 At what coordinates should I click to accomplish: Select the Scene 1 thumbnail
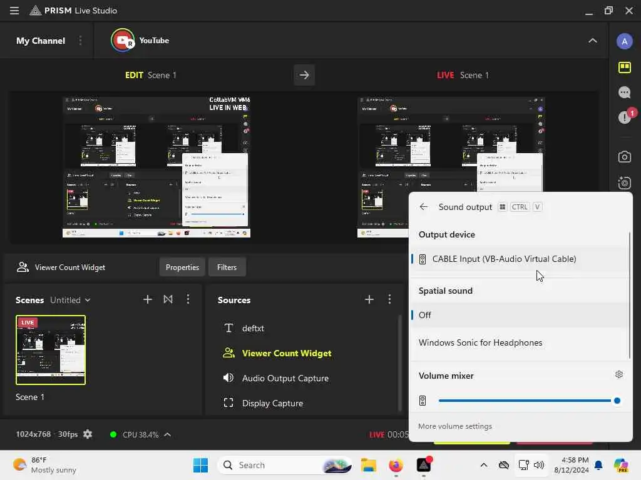[x=51, y=350]
